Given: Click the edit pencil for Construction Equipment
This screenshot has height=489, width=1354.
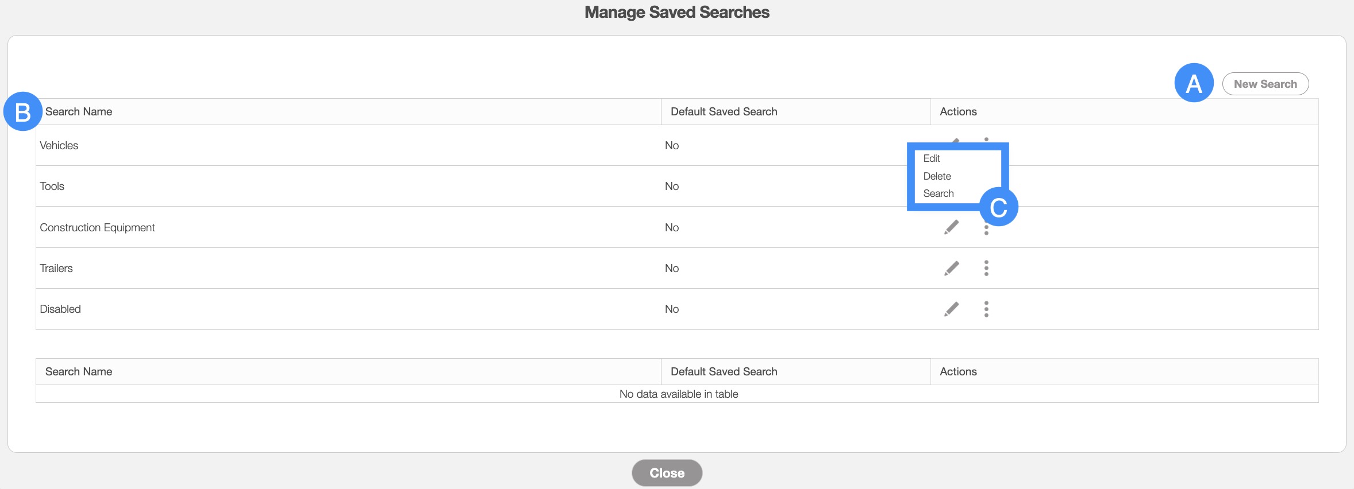Looking at the screenshot, I should 952,227.
